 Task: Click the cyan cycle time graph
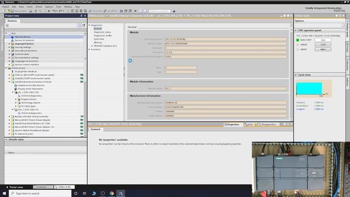pos(309,89)
